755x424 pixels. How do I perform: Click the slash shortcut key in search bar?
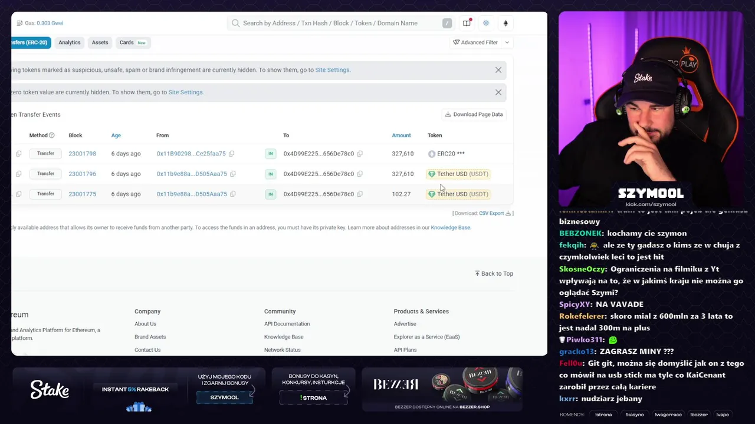click(x=447, y=23)
